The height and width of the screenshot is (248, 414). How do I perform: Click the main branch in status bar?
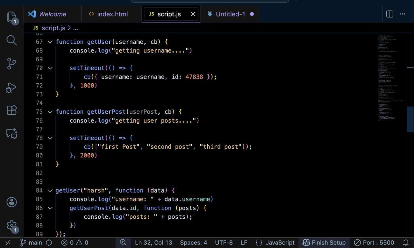pos(31,242)
